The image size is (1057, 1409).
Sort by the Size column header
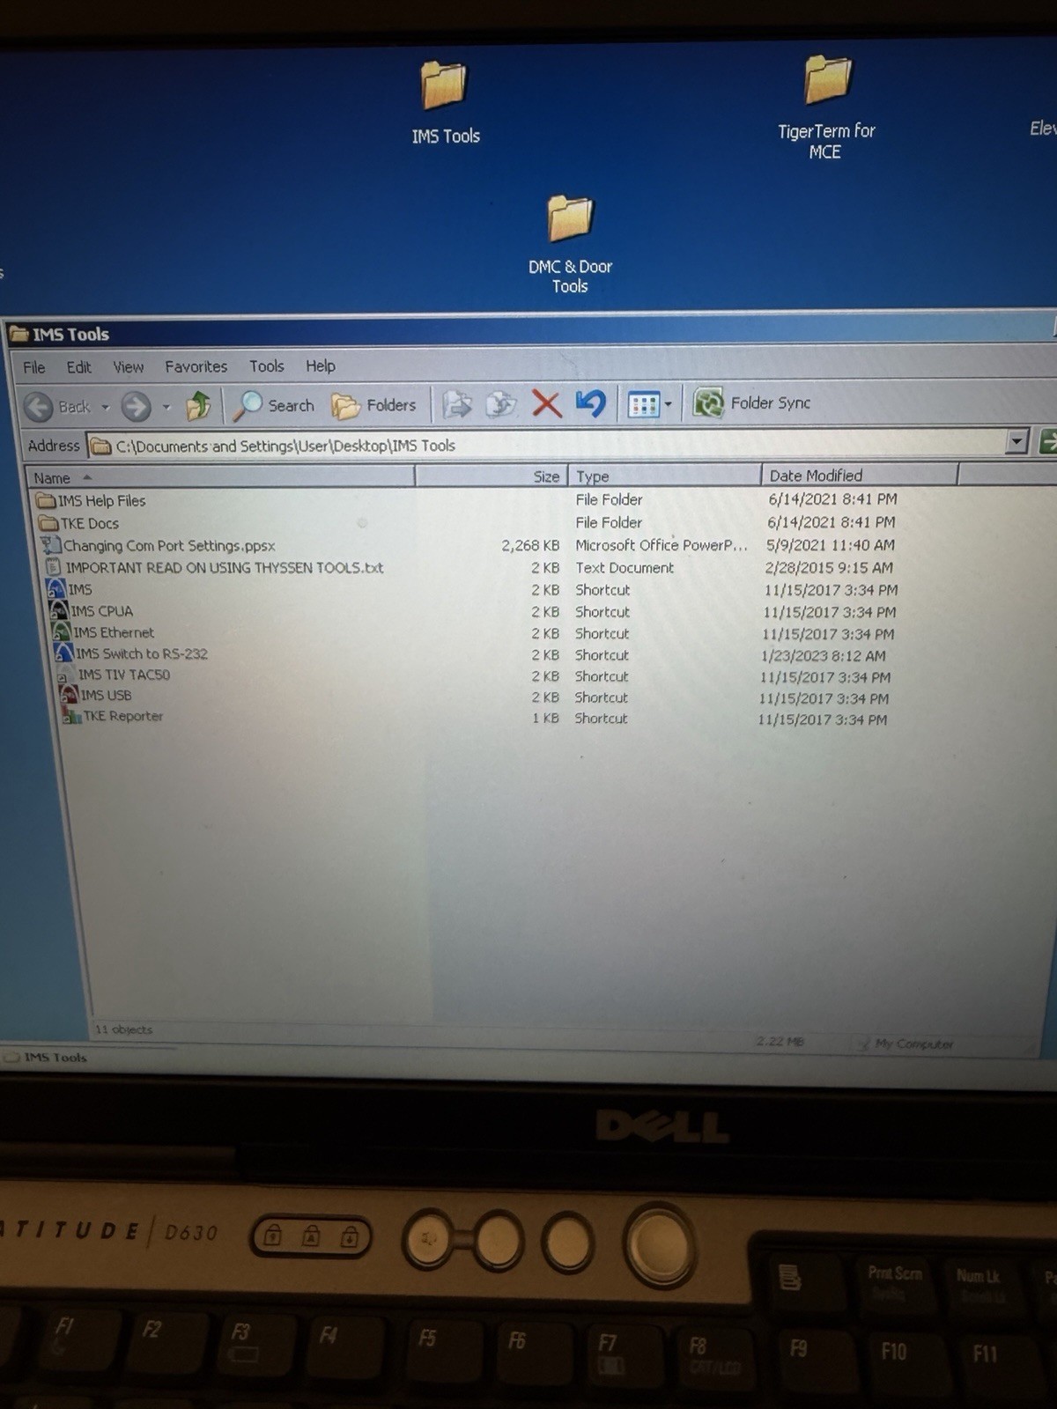tap(491, 476)
